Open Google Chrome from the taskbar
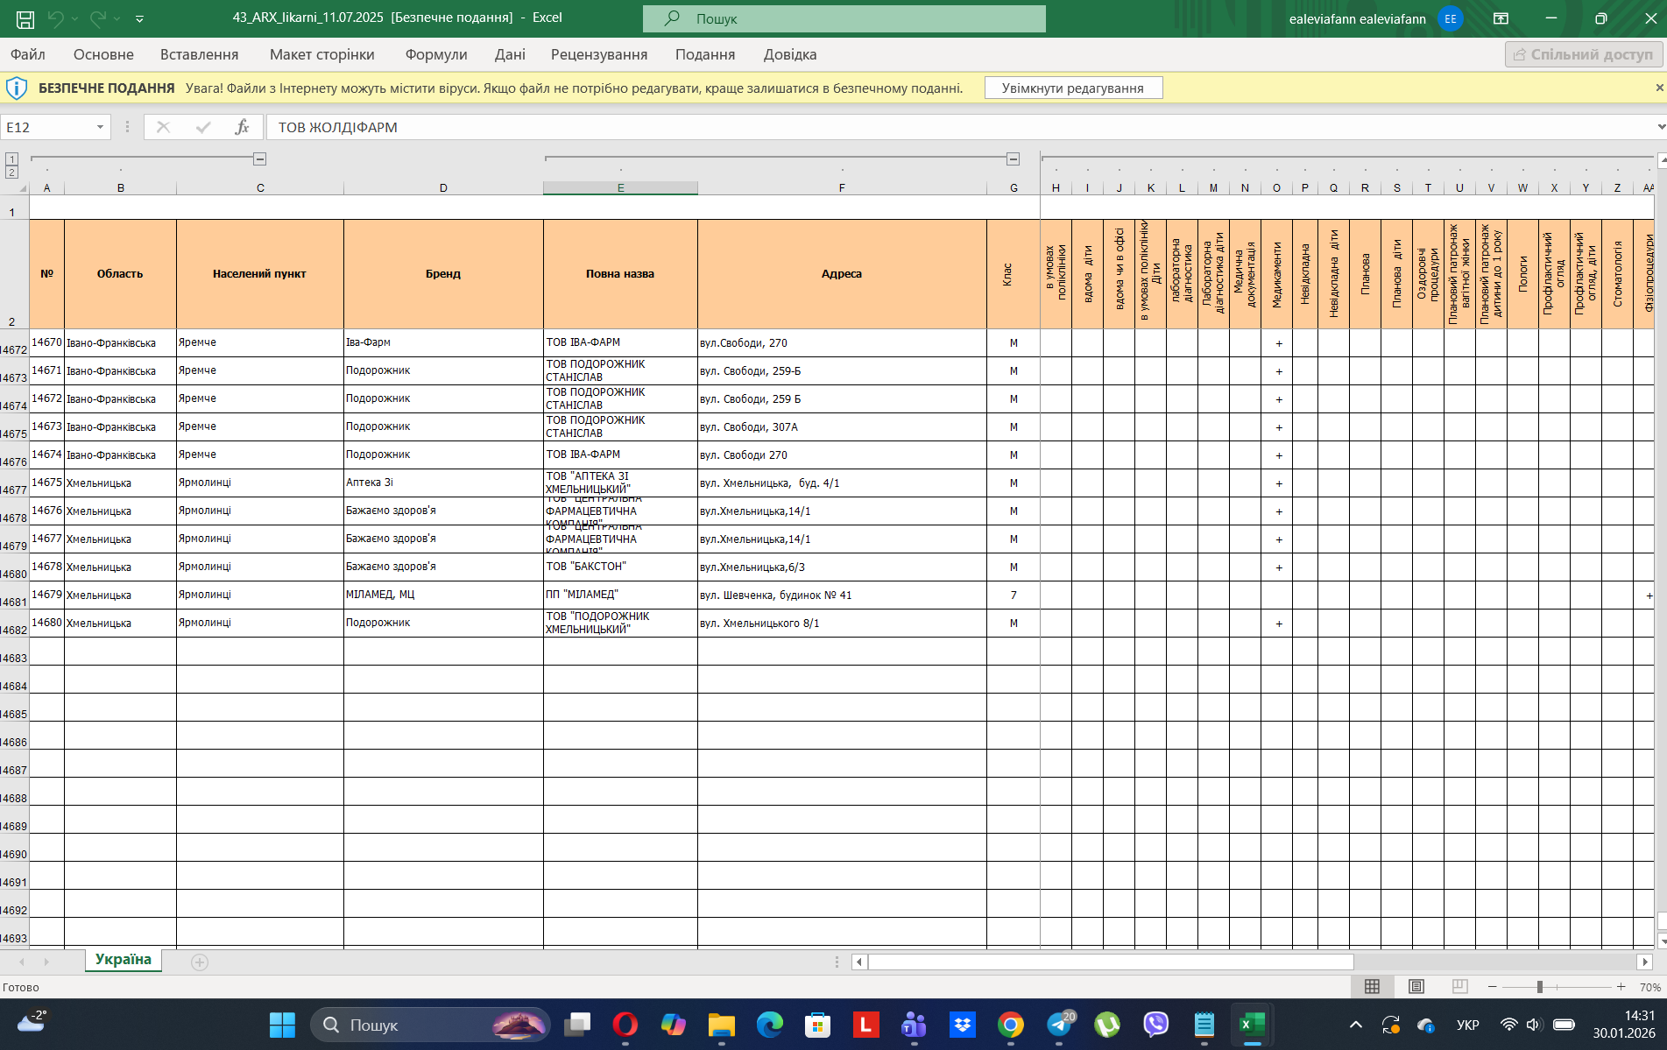The width and height of the screenshot is (1667, 1050). 1010,1025
